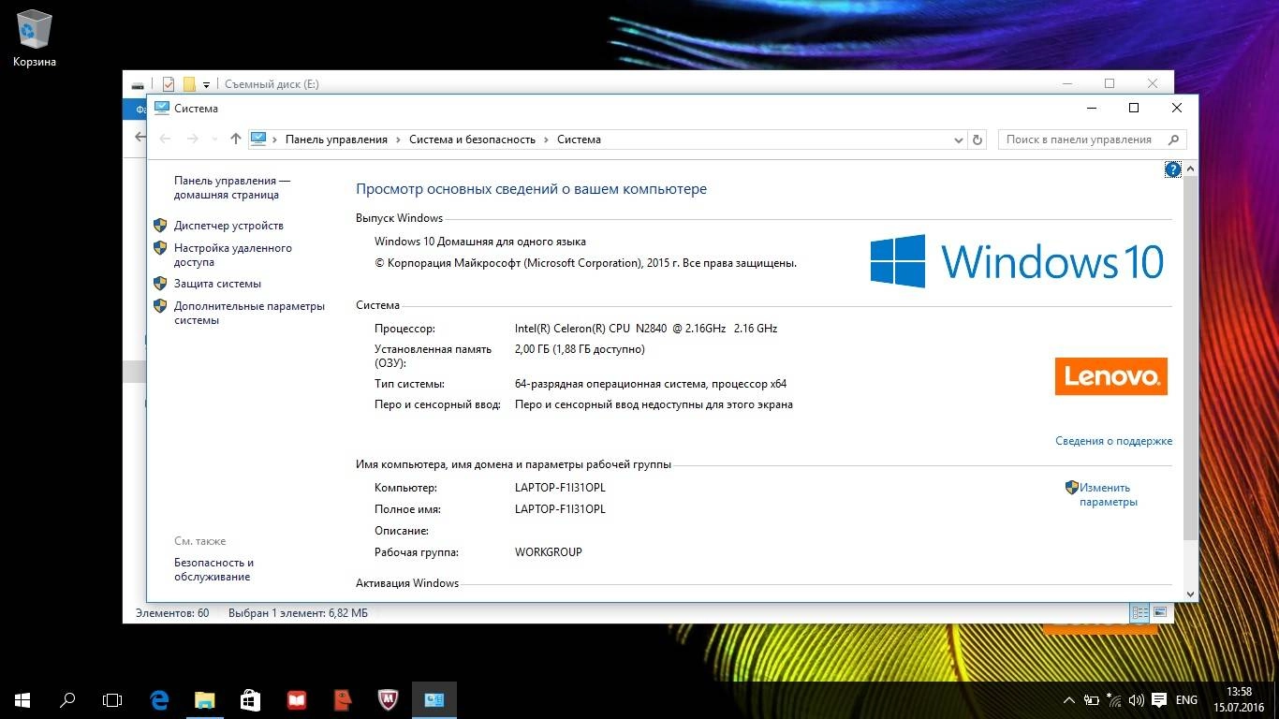
Task: Open Task View on the taskbar
Action: [112, 699]
